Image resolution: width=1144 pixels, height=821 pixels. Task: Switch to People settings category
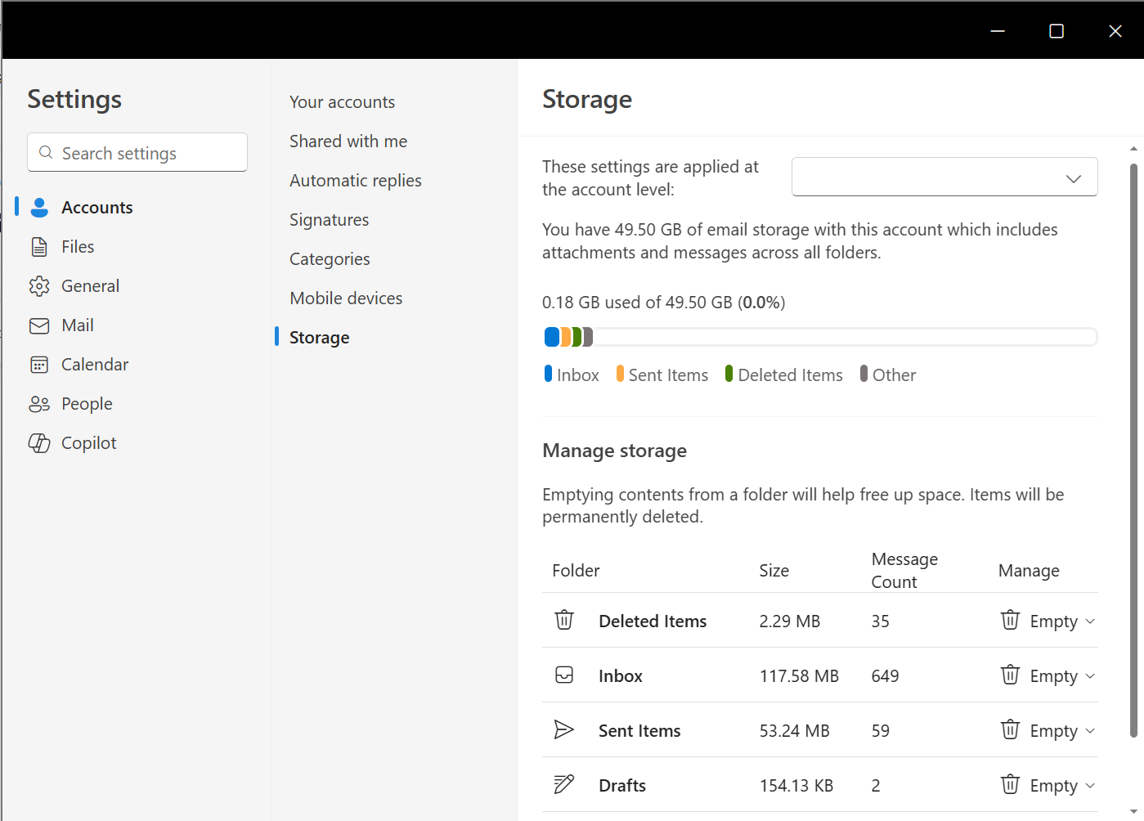coord(87,404)
